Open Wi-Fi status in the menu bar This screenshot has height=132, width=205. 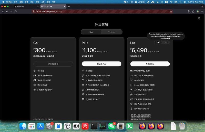click(171, 2)
